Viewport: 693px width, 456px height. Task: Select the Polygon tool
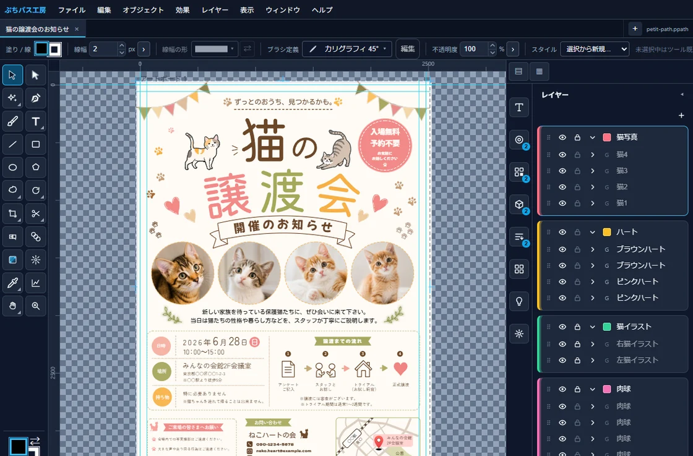[x=35, y=167]
